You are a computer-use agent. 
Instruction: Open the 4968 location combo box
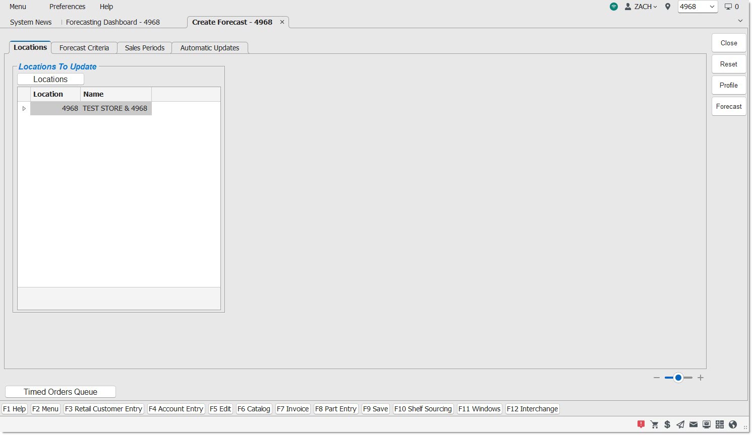[x=698, y=7]
